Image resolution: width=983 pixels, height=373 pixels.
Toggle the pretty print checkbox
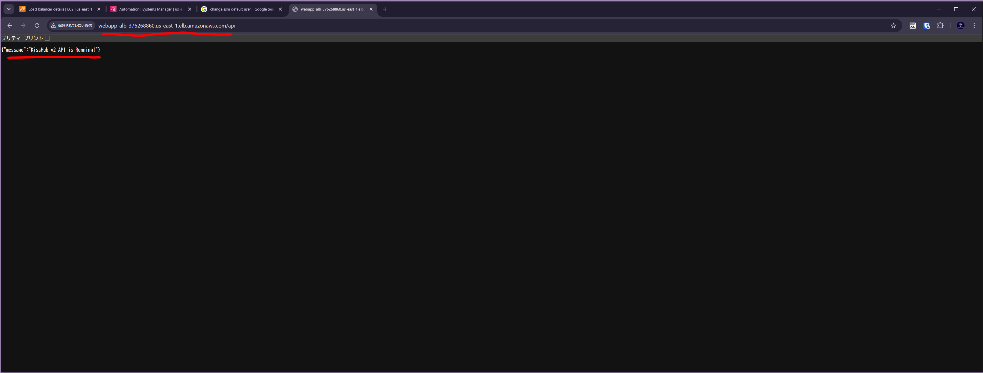(x=47, y=38)
